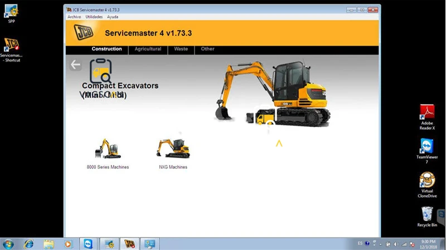This screenshot has height=250, width=446.
Task: Open the network signal tray icon
Action: [404, 244]
